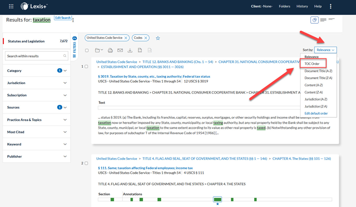Viewport: 356px width, 207px height.
Task: Sort by Document Title (Z-A)
Action: point(318,78)
